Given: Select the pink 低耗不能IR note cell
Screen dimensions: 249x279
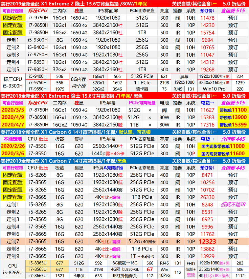Looking at the screenshot, I should pos(233,204).
